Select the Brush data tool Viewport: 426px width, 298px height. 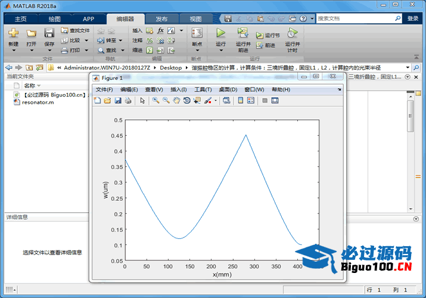click(208, 101)
